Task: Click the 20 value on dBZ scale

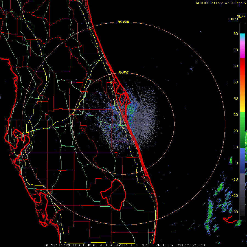Action: coord(236,131)
